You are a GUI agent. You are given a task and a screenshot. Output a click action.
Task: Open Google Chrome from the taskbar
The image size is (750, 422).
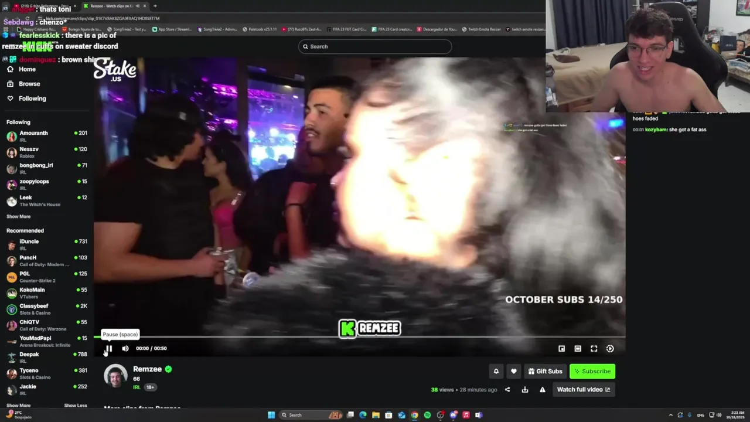point(414,415)
